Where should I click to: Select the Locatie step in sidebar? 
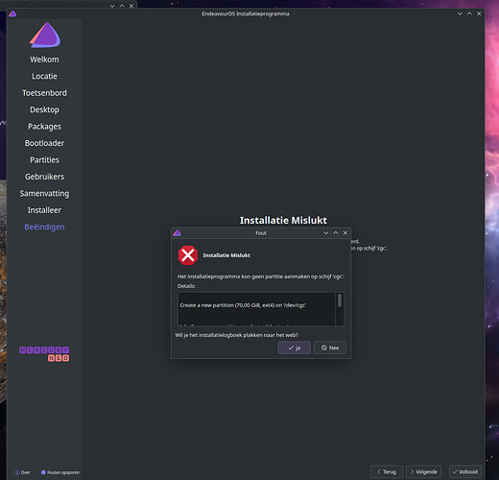coord(44,76)
